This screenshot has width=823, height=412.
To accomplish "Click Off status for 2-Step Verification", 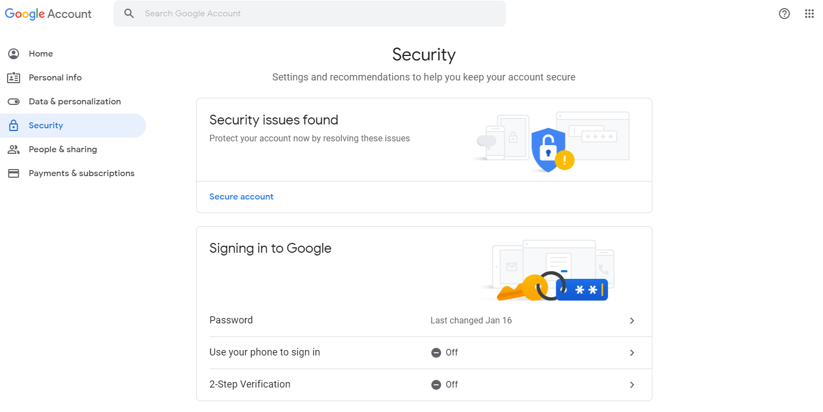I will point(445,385).
